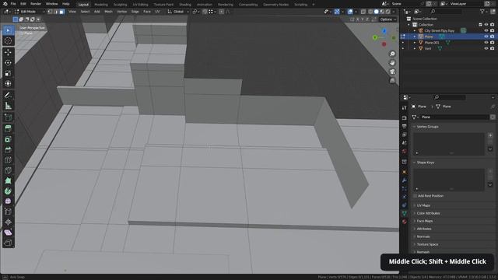Select the Extrude Region tool
Screen dimensions: 498x280
click(8, 128)
